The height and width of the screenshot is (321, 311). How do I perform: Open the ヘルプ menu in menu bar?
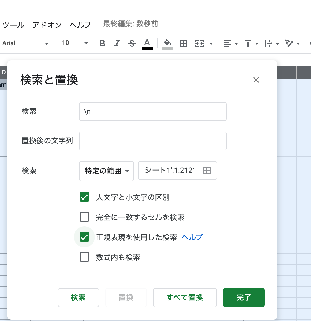[80, 25]
